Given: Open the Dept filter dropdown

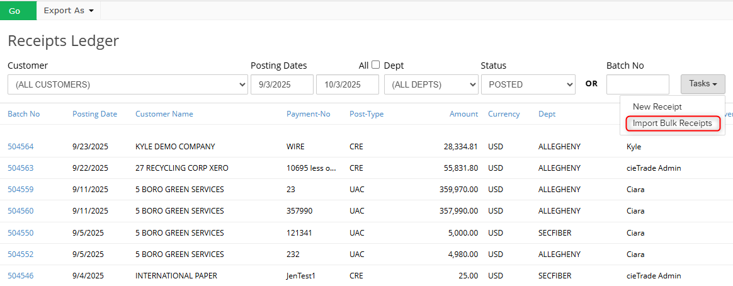Looking at the screenshot, I should click(431, 84).
